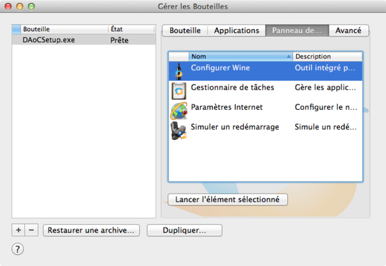The height and width of the screenshot is (266, 386).
Task: Click the minus button to remove bottle
Action: 32,230
